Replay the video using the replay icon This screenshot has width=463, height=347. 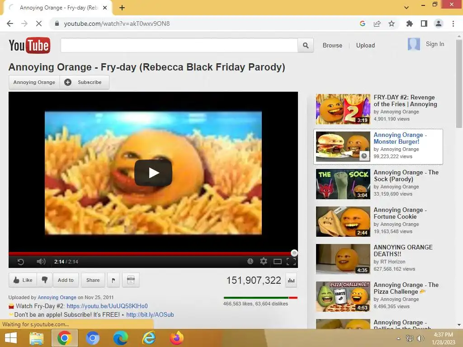click(x=21, y=262)
